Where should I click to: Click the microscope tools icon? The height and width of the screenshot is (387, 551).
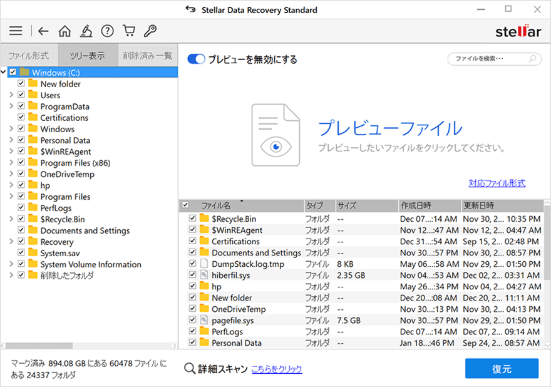(x=86, y=31)
